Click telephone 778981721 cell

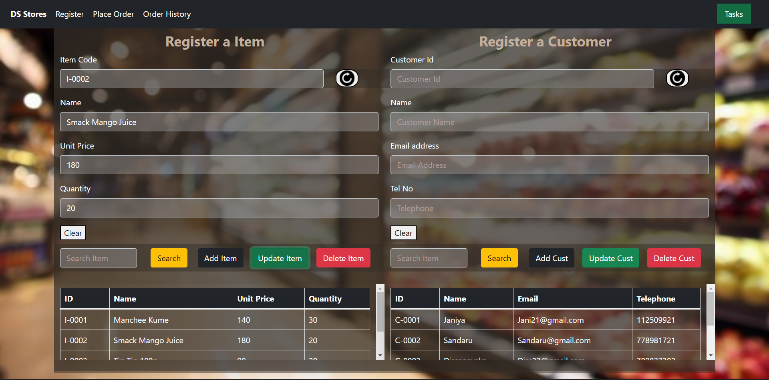[666, 340]
